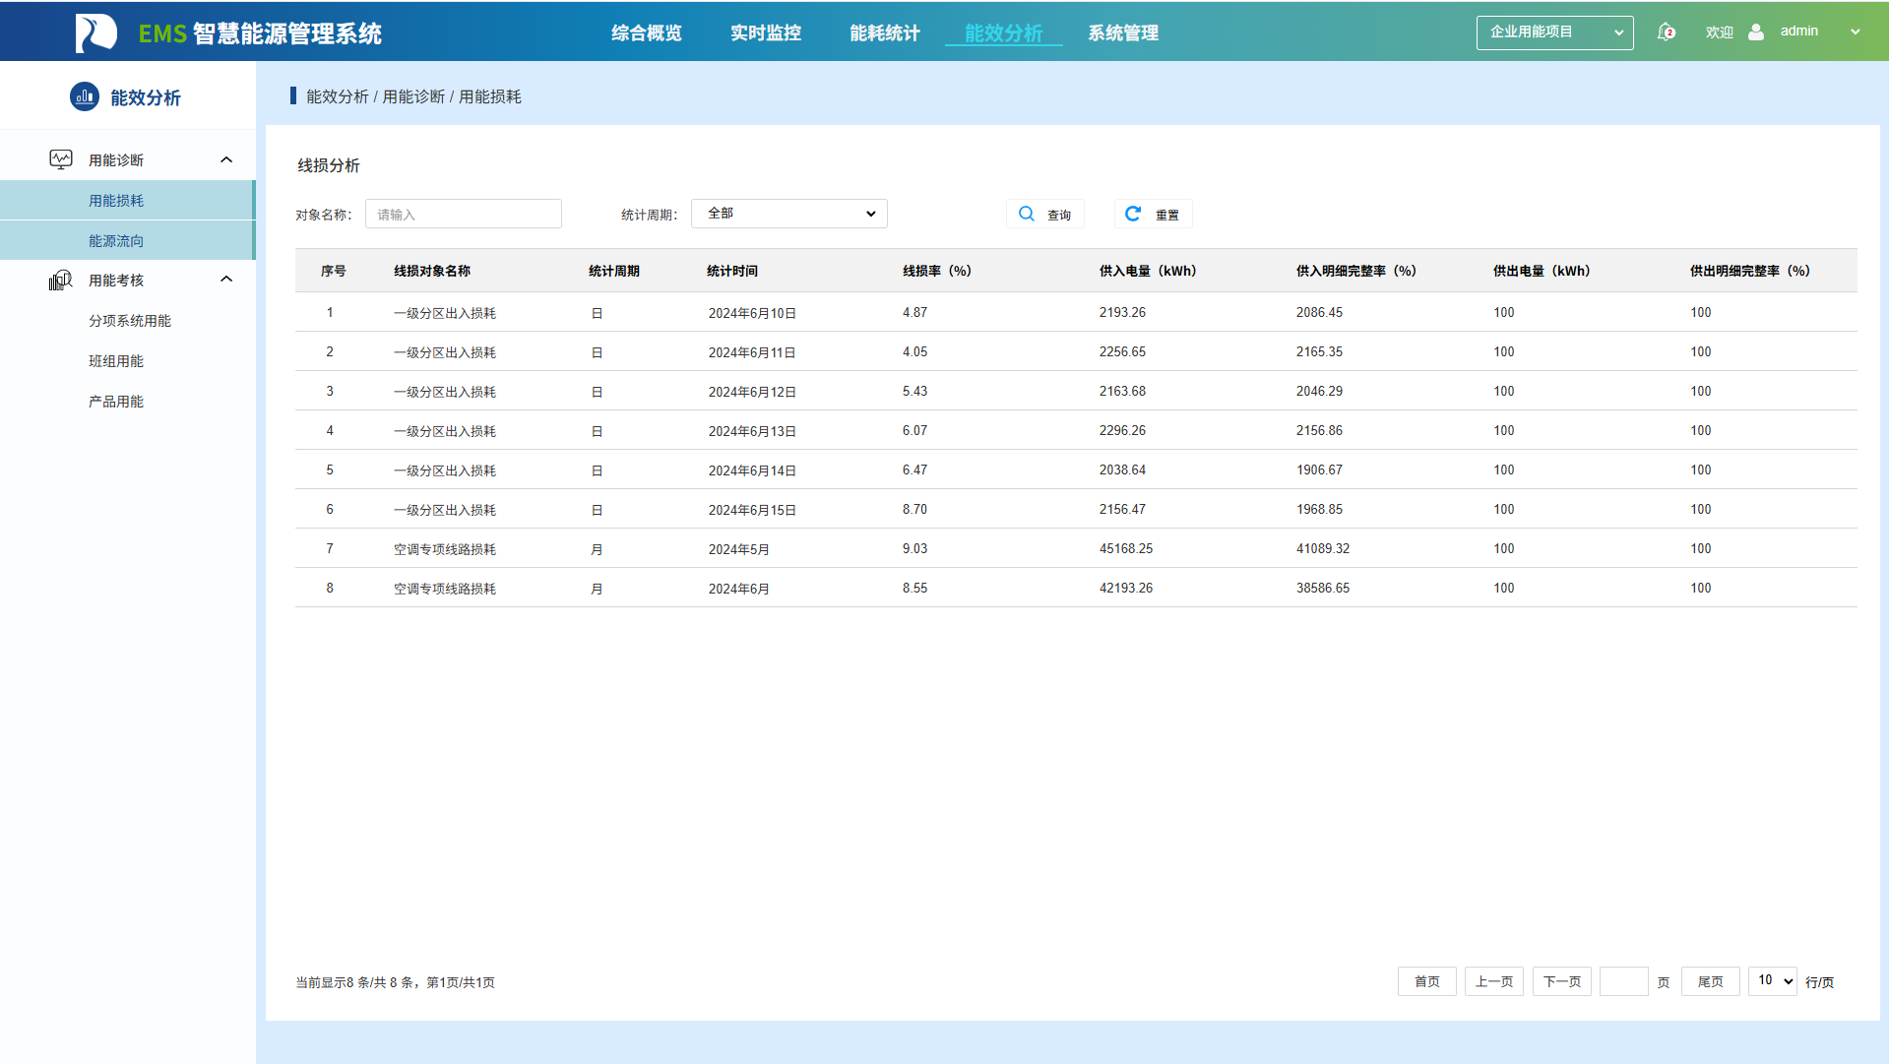Image resolution: width=1889 pixels, height=1064 pixels.
Task: Click the 上一页 pagination button
Action: (x=1494, y=981)
